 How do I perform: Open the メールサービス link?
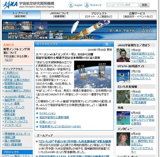[13, 125]
